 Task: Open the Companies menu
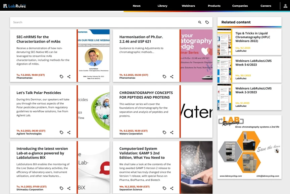point(240,6)
